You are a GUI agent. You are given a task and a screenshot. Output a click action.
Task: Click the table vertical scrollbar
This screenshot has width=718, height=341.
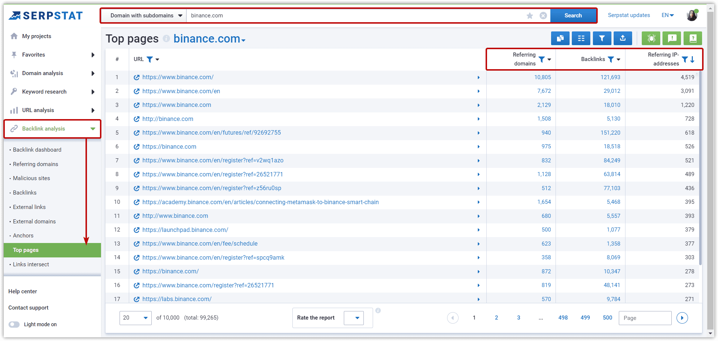pyautogui.click(x=700, y=168)
